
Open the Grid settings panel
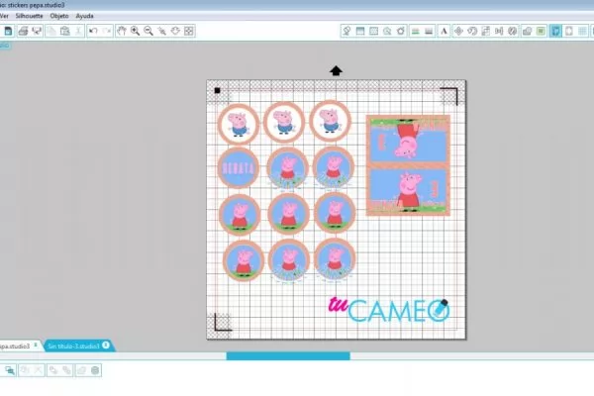tap(583, 31)
